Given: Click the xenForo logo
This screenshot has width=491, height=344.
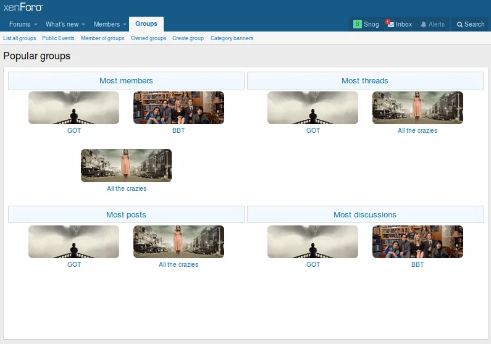Looking at the screenshot, I should click(23, 7).
